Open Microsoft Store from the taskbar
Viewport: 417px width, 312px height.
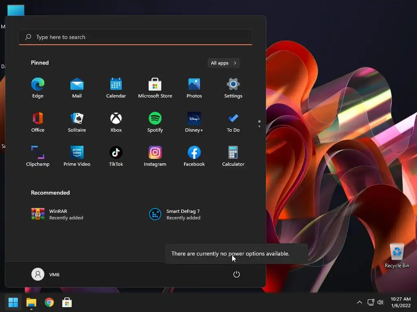tap(67, 302)
